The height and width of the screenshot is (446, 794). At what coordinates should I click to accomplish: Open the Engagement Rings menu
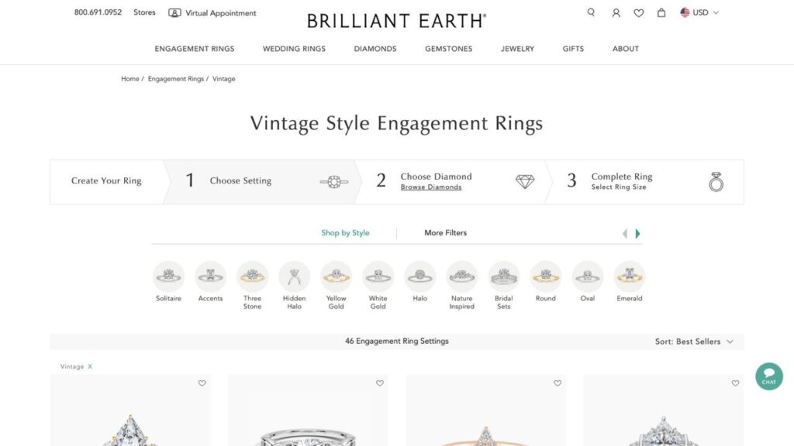point(195,49)
